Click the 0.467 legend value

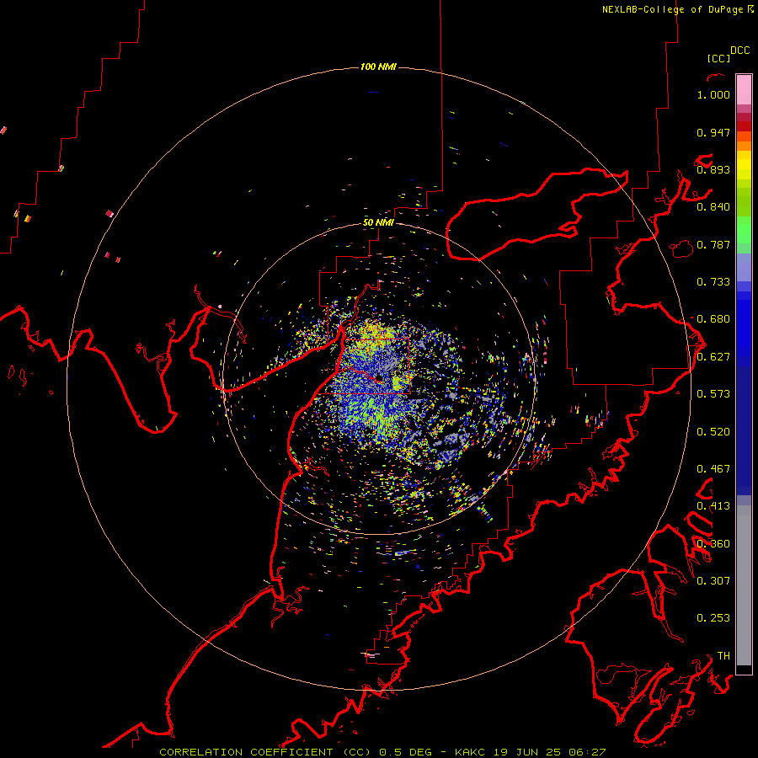[713, 469]
